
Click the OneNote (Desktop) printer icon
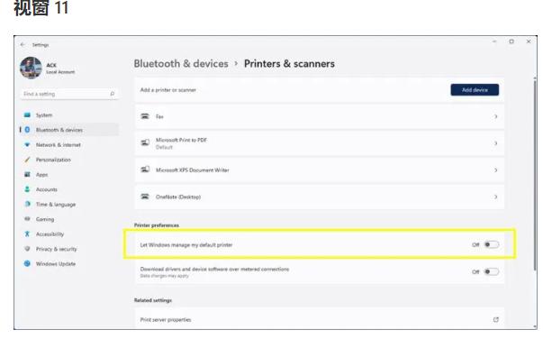145,197
